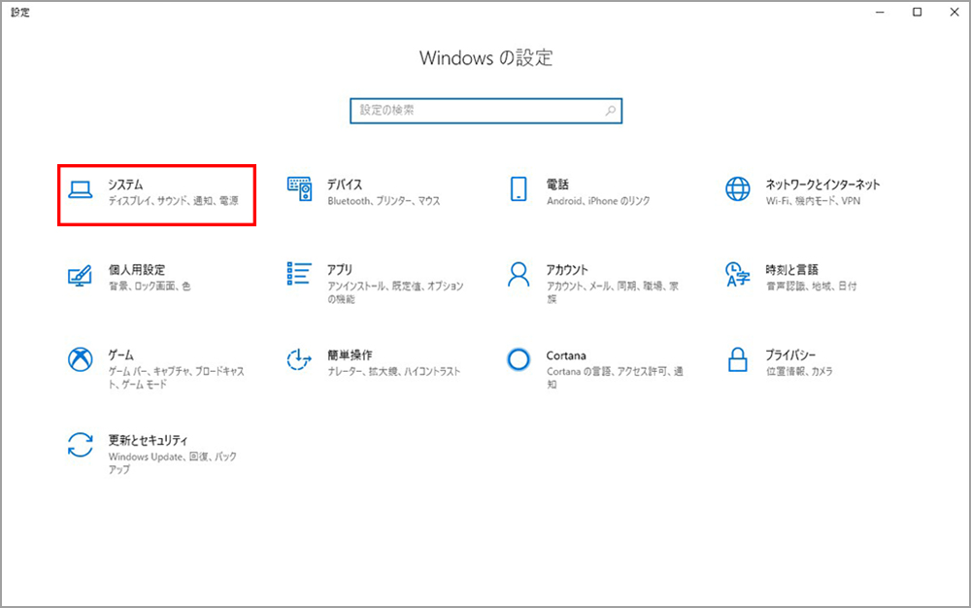
Task: Go to デバイス settings heading
Action: tap(345, 185)
